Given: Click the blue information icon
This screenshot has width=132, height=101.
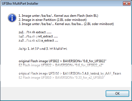Looking at the screenshot, I should (12, 18).
